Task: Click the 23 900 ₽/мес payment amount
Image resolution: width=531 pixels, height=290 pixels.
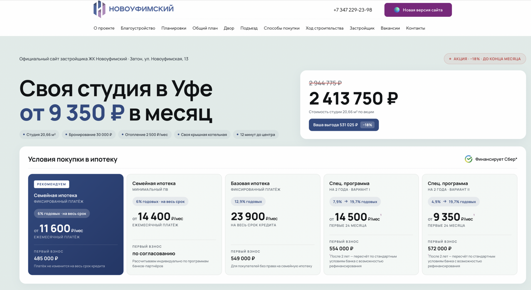Action: pyautogui.click(x=254, y=217)
